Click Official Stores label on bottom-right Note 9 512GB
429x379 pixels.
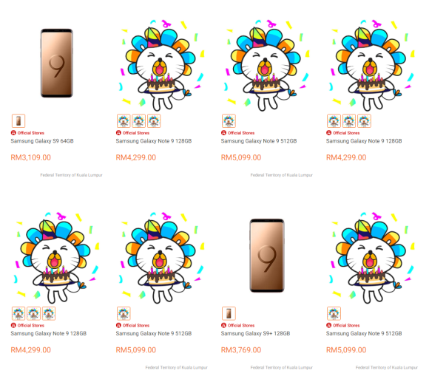tap(346, 325)
